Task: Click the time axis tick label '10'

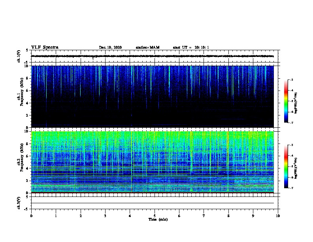Action: [278, 216]
